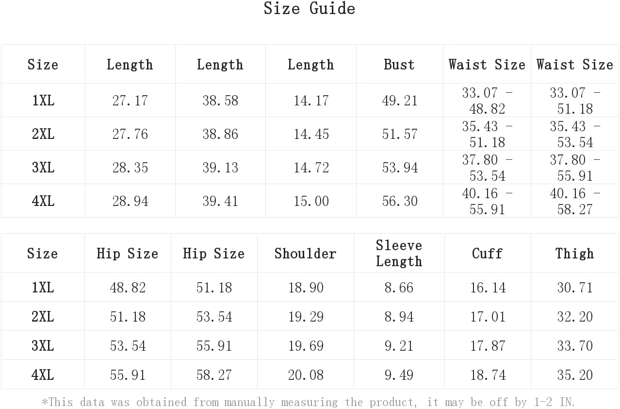Select 4XL row in bottom table
Viewport: 620px width, 409px height.
click(310, 375)
